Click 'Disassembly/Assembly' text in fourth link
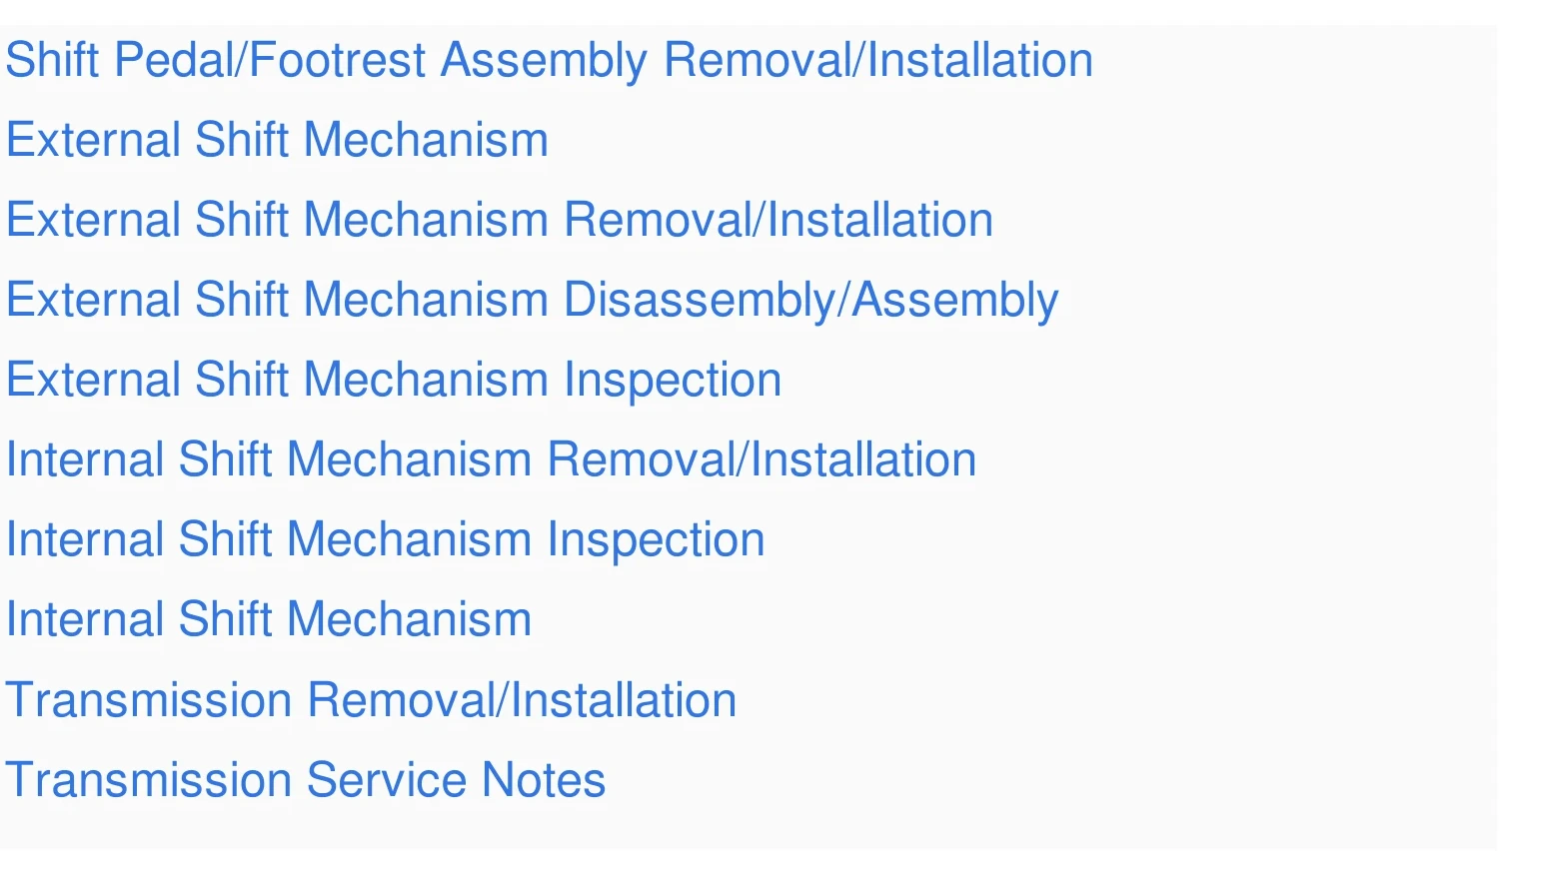The height and width of the screenshot is (875, 1557). (811, 301)
